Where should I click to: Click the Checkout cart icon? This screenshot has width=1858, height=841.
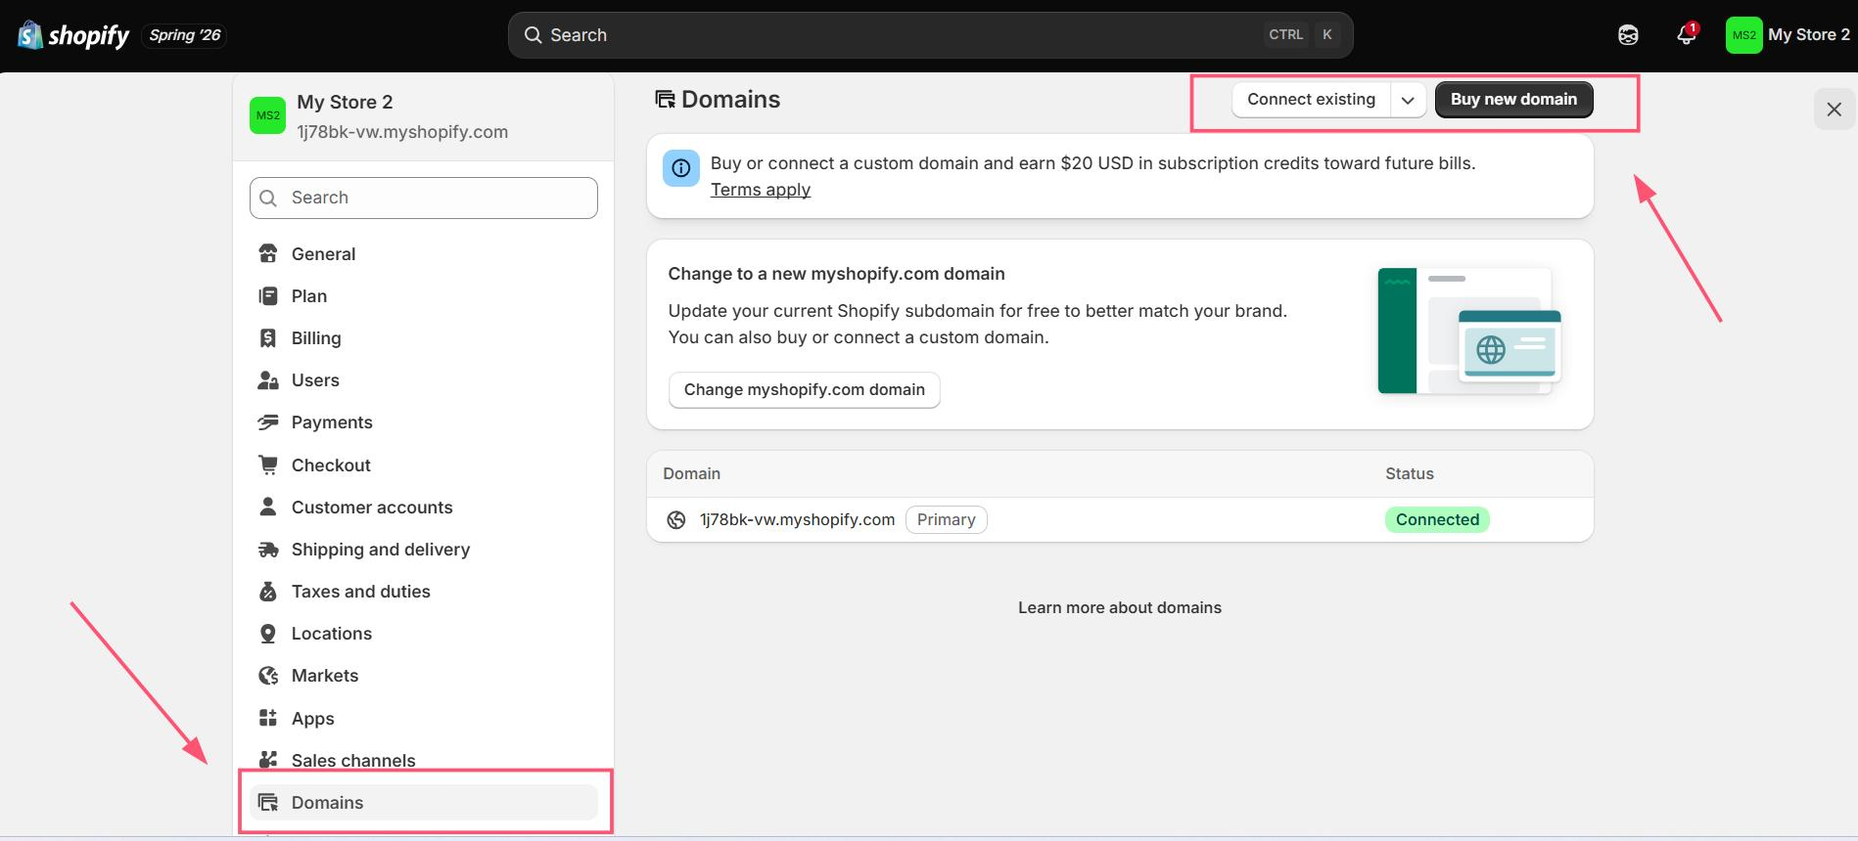[x=268, y=465]
